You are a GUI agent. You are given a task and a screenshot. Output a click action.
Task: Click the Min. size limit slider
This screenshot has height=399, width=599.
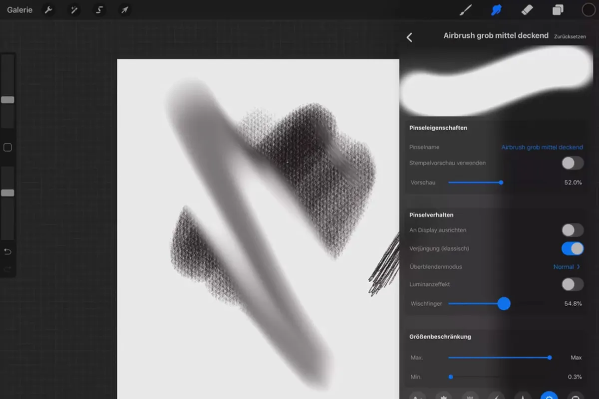click(499, 377)
